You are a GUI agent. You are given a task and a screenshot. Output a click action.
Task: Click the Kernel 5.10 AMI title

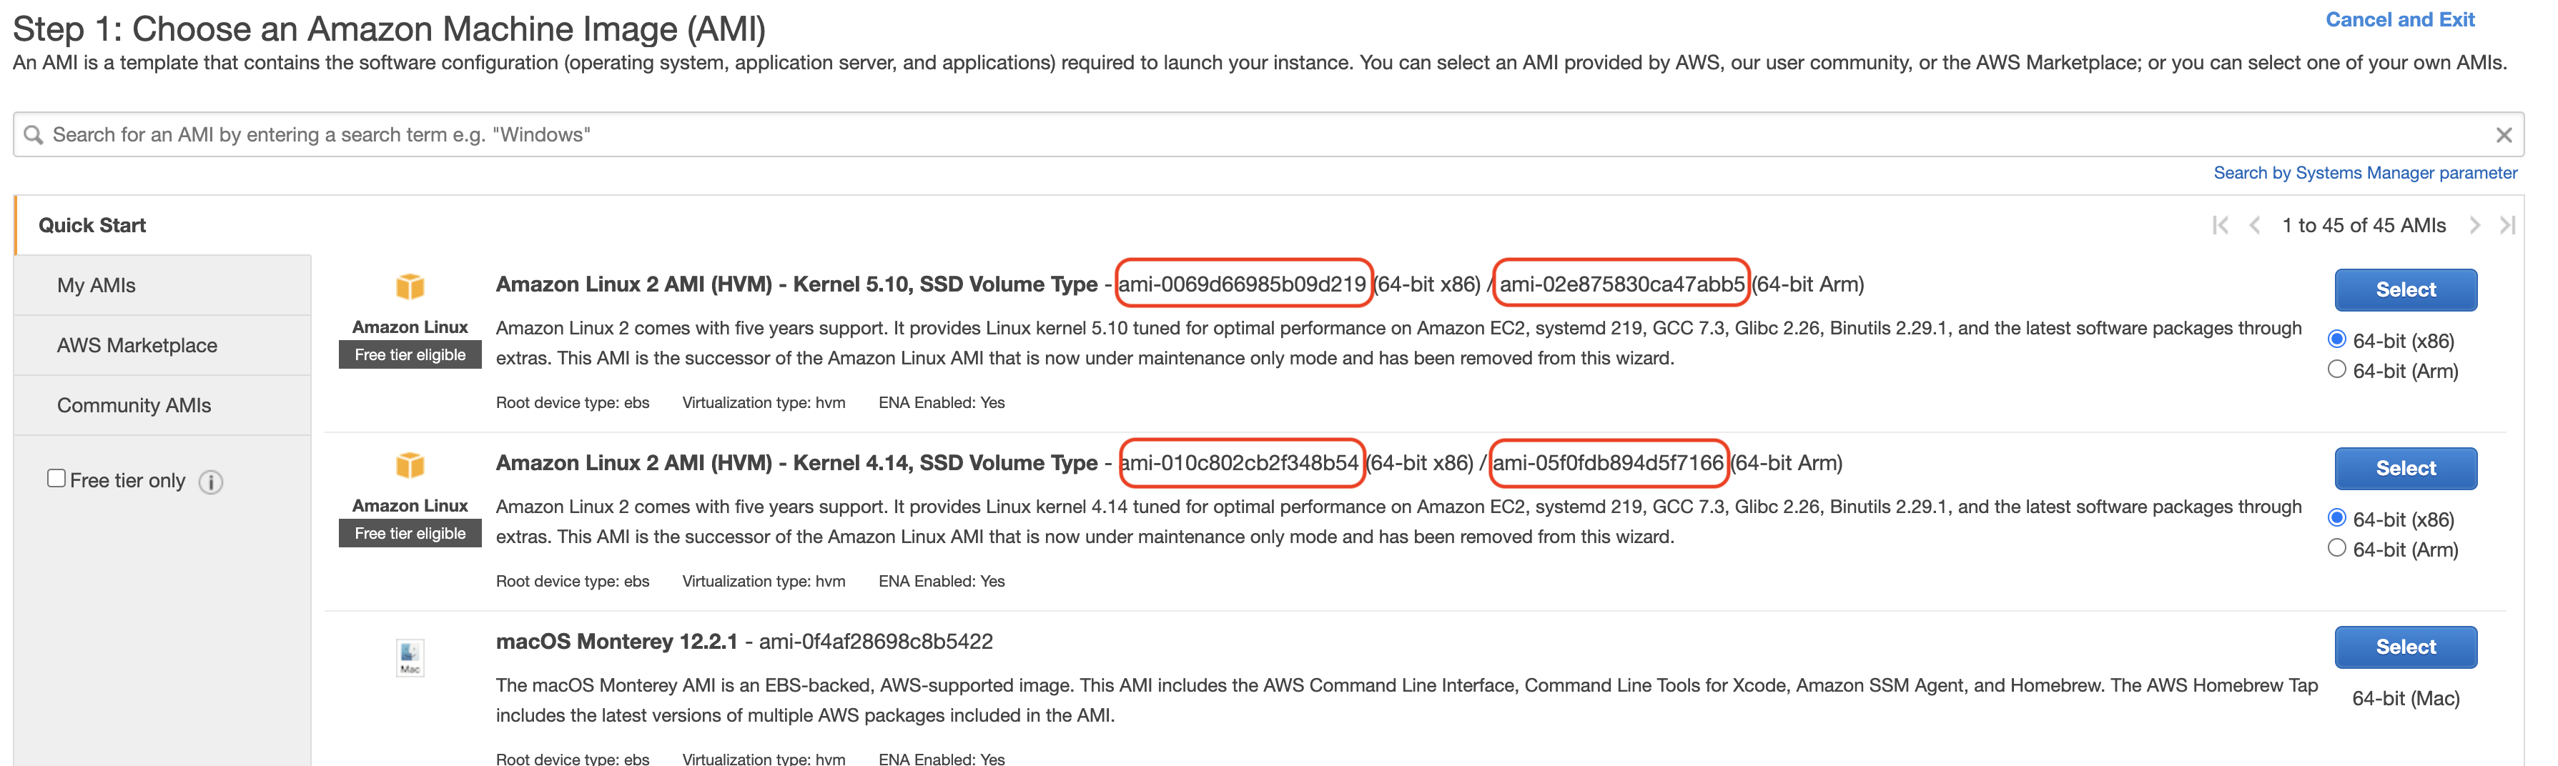point(796,285)
